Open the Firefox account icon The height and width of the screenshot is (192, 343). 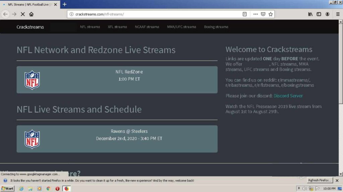click(327, 14)
